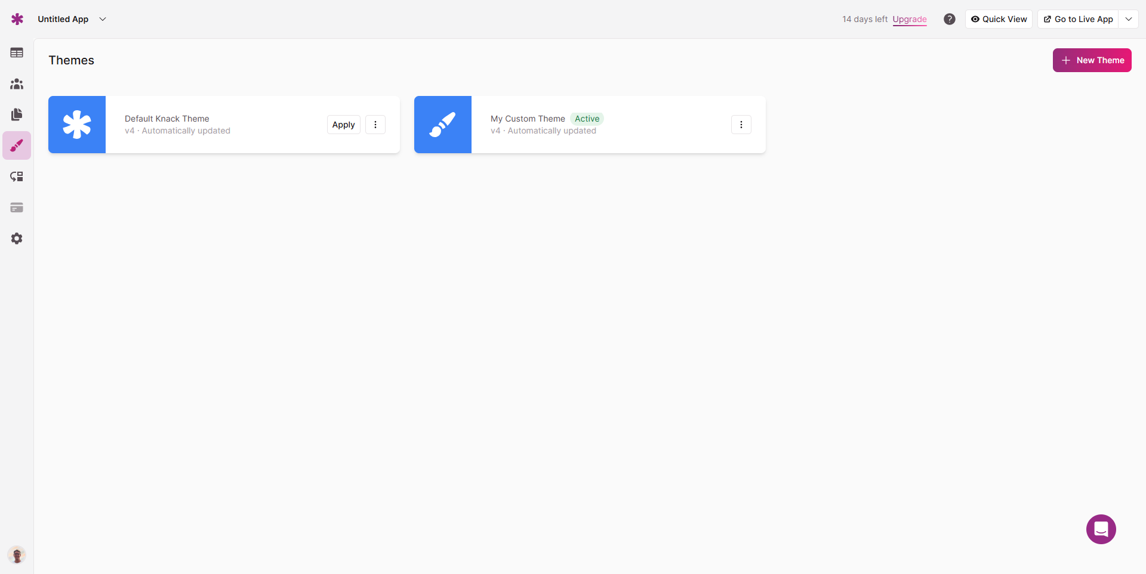
Task: Open Quick View preview
Action: [999, 19]
